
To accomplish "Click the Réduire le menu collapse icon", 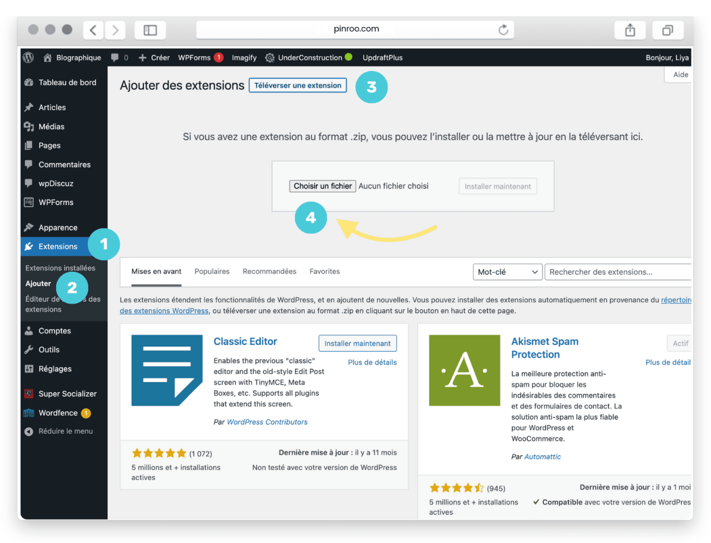I will (29, 432).
